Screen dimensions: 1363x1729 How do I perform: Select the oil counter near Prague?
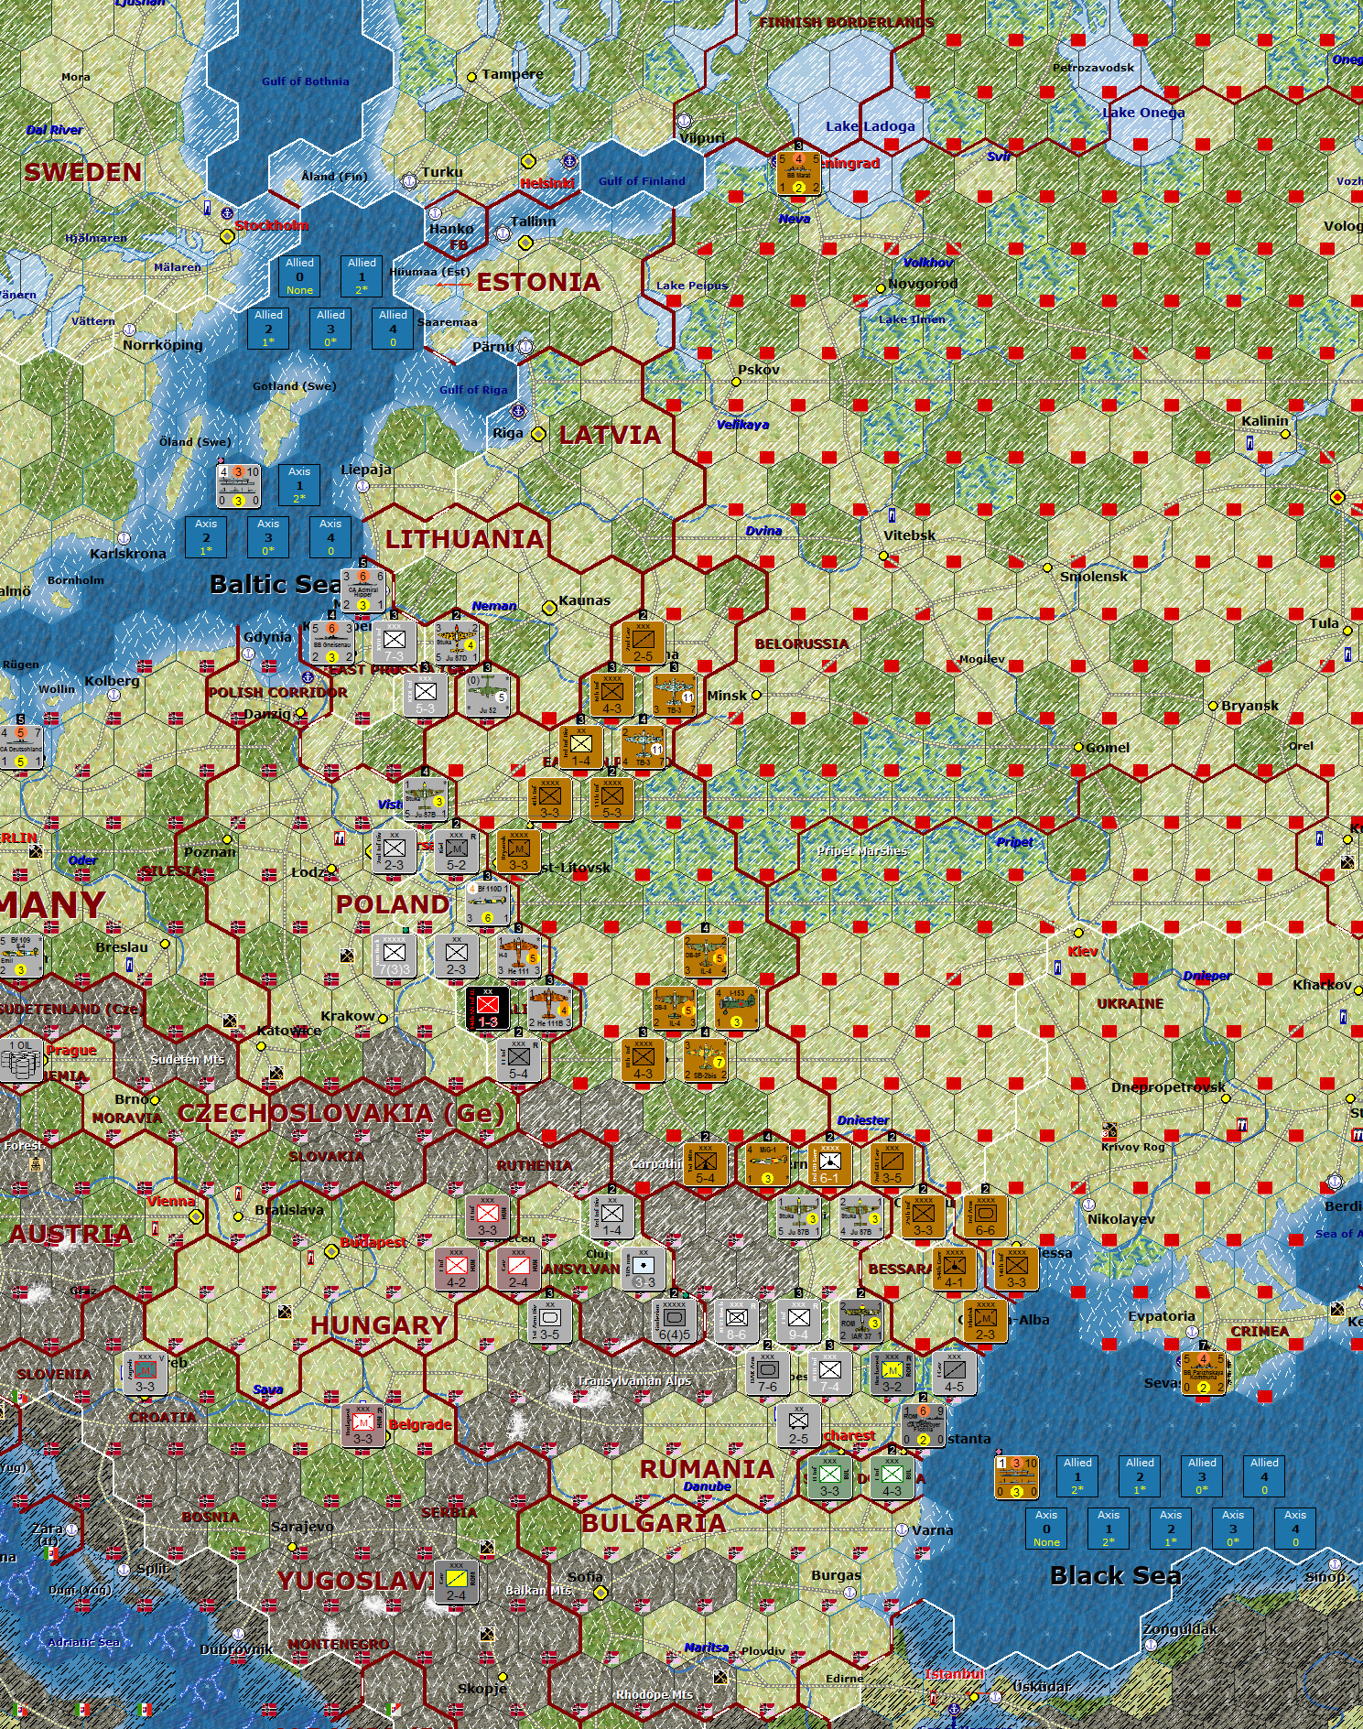pos(20,1061)
